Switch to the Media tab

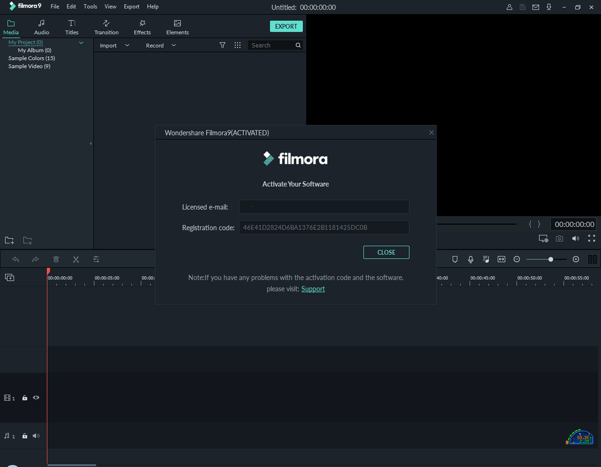pos(11,27)
